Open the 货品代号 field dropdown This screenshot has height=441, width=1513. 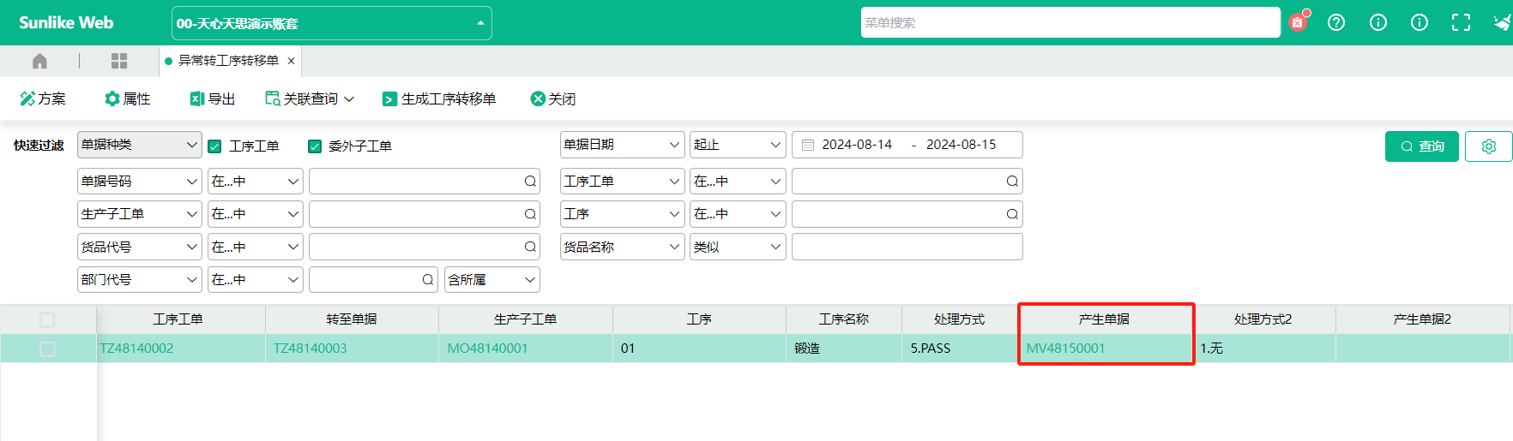[x=140, y=247]
